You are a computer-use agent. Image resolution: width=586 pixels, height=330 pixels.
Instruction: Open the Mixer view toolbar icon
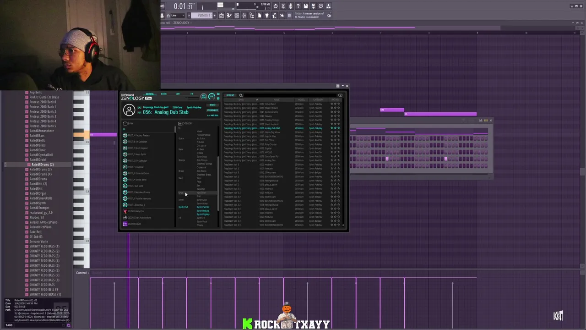pyautogui.click(x=244, y=16)
